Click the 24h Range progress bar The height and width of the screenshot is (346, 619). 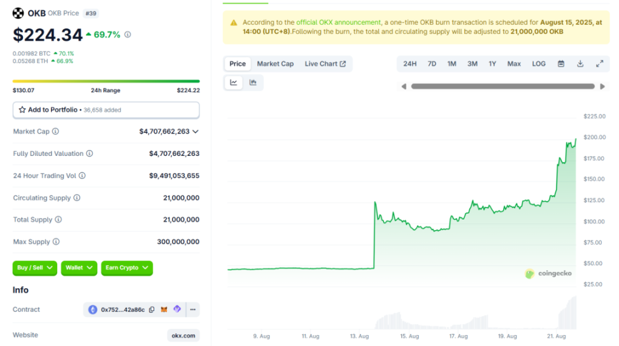(106, 81)
